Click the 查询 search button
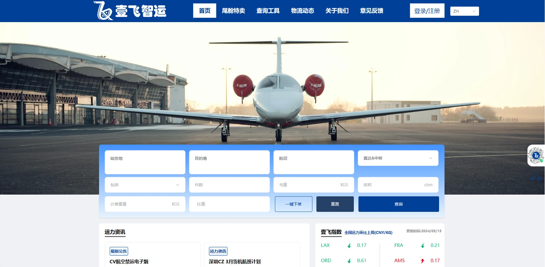 click(399, 204)
